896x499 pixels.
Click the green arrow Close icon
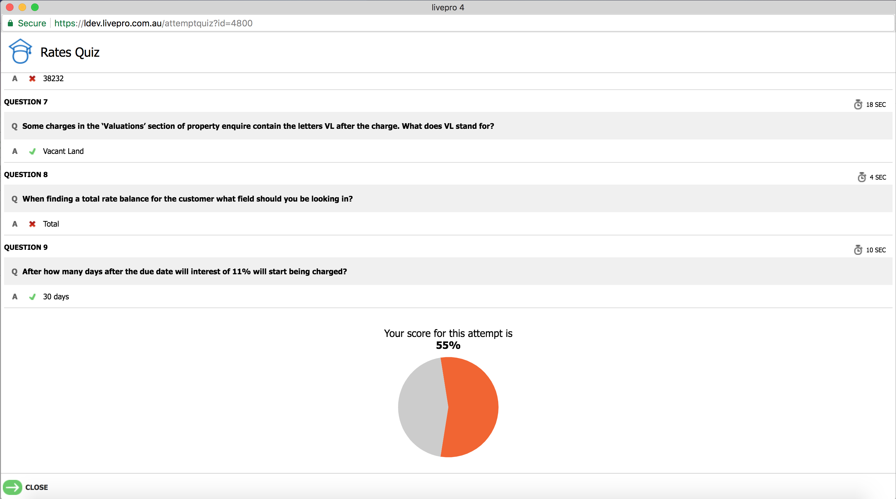tap(13, 487)
